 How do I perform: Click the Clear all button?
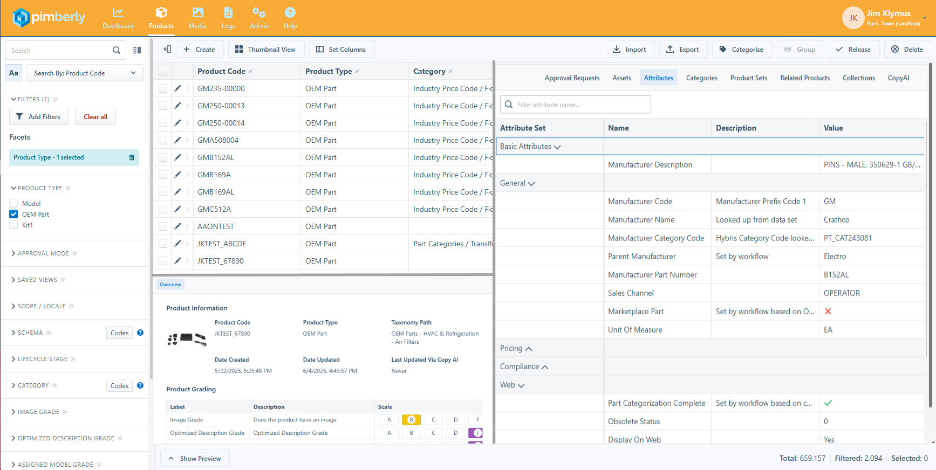coord(95,117)
